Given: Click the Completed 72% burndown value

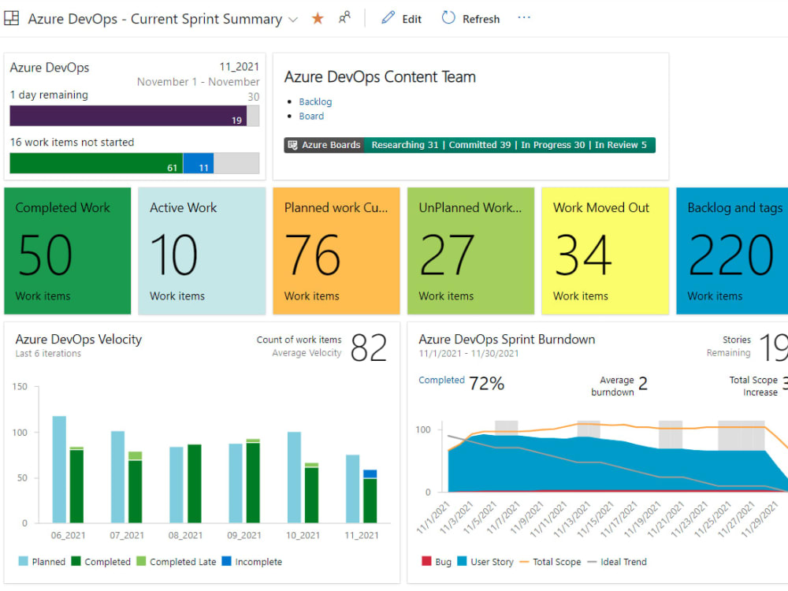Looking at the screenshot, I should 486,384.
